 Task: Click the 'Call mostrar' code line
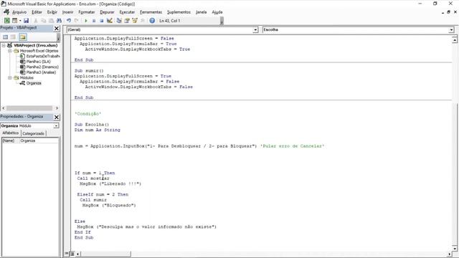pyautogui.click(x=93, y=178)
